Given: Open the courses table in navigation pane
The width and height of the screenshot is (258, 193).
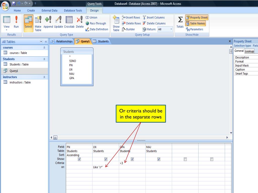Looking at the screenshot, I should [25, 53].
